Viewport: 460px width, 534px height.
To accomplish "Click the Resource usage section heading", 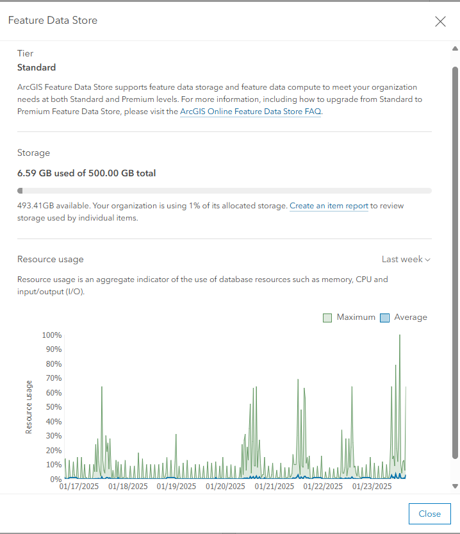I will pyautogui.click(x=50, y=259).
